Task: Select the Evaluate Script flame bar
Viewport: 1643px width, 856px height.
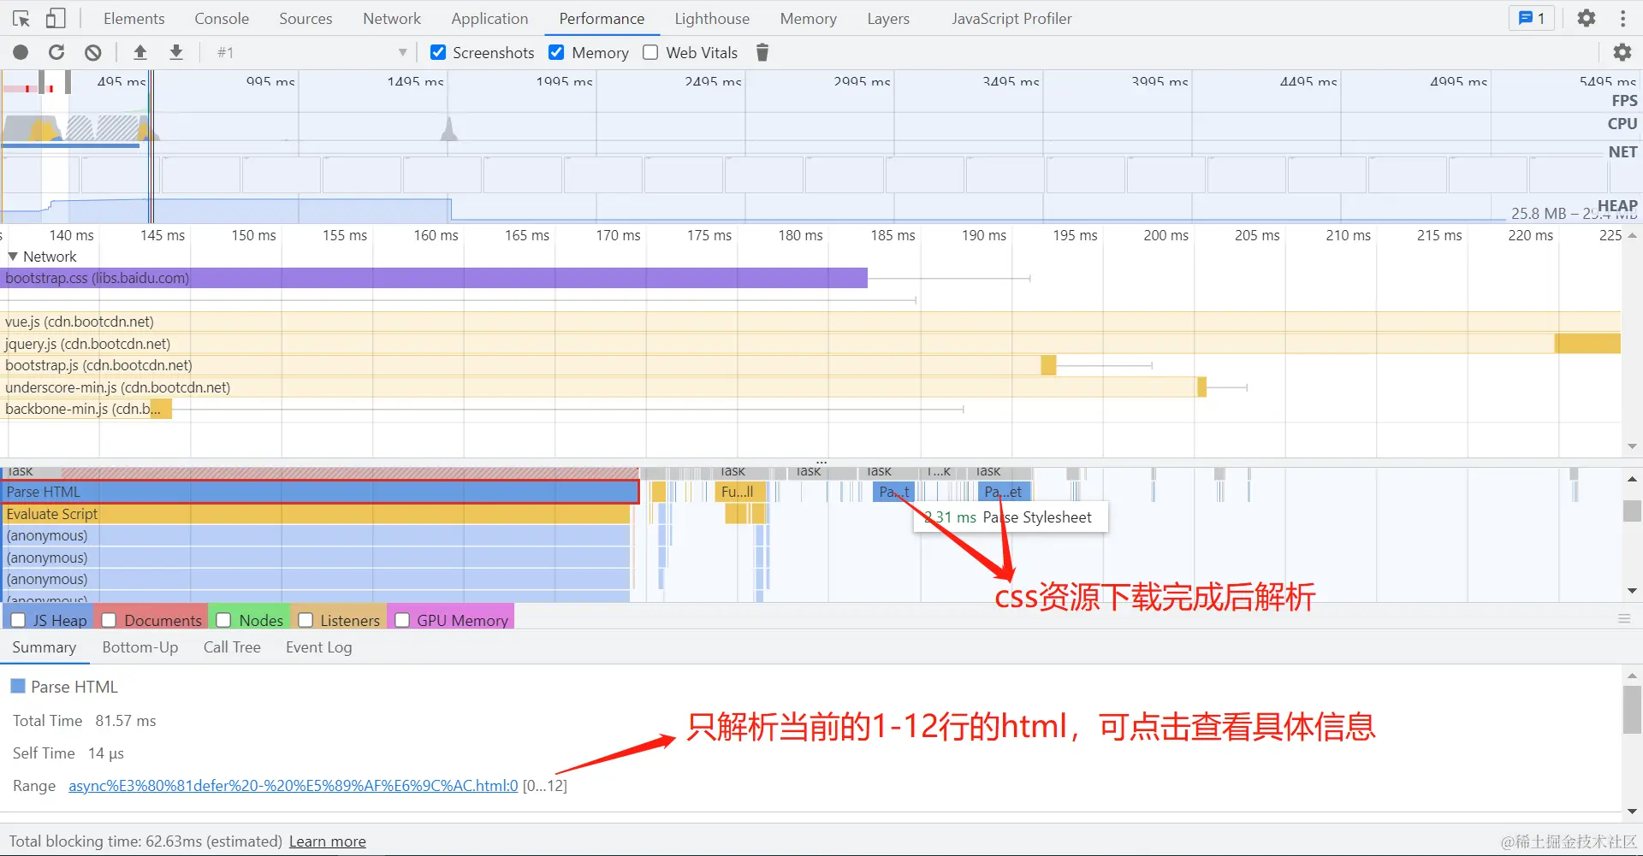Action: pos(316,514)
